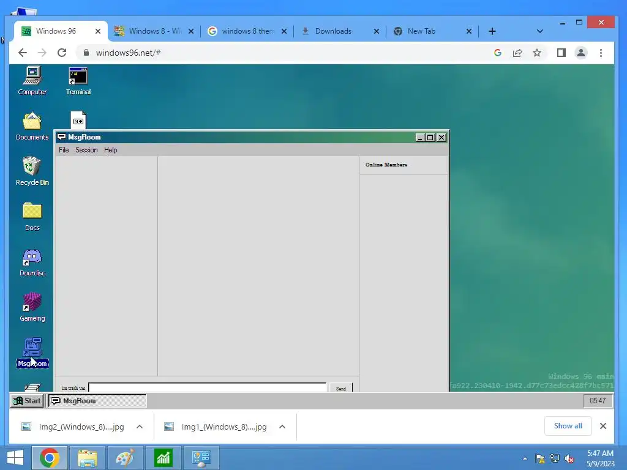Viewport: 627px width, 470px height.
Task: Click Show all downloads
Action: click(x=568, y=426)
